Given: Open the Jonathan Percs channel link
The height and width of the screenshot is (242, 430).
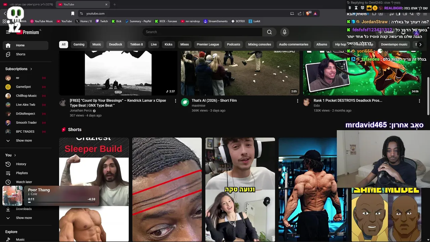Looking at the screenshot, I should tap(81, 111).
